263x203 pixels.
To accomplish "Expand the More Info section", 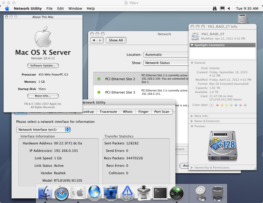I will click(192, 116).
